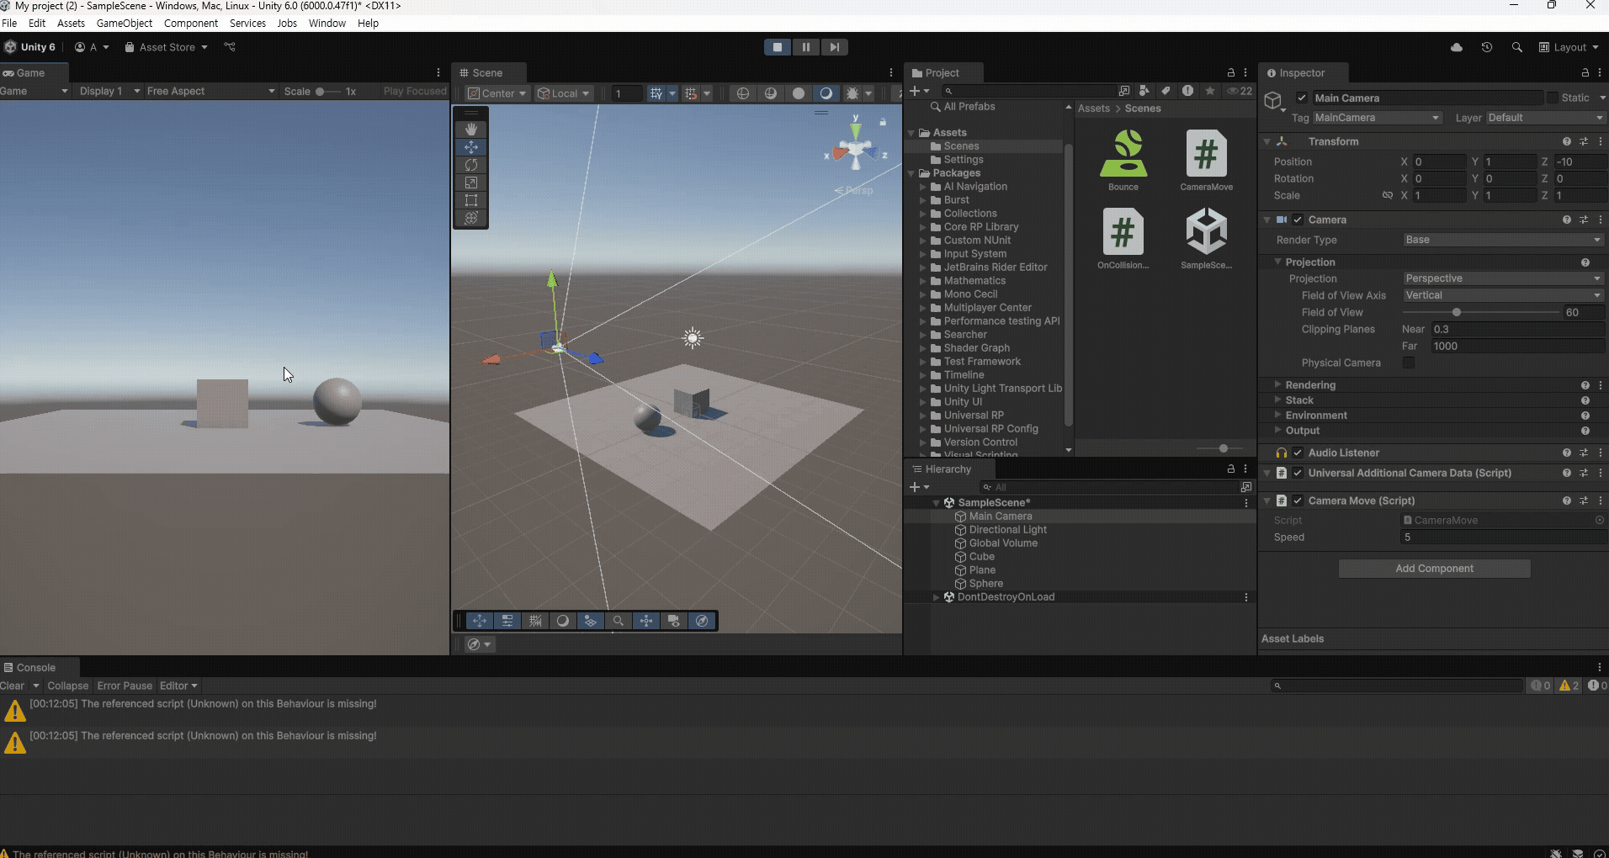Open the Layout dropdown

pos(1569,47)
